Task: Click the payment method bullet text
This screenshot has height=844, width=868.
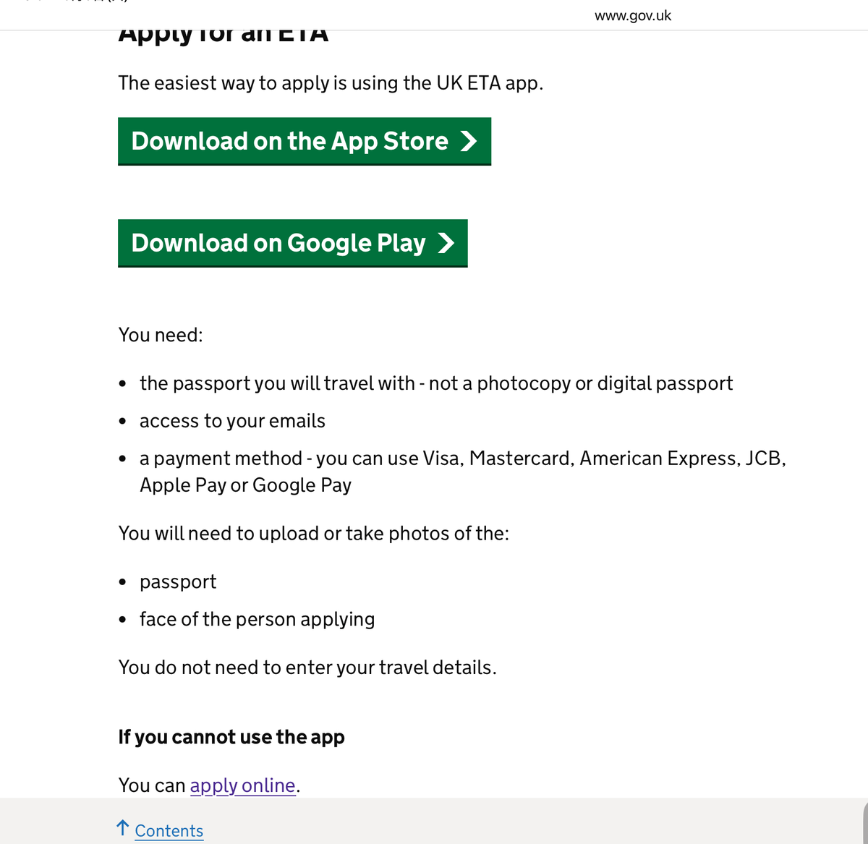Action: 463,472
